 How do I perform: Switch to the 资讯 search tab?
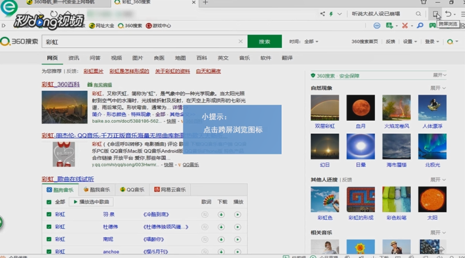[x=74, y=58]
